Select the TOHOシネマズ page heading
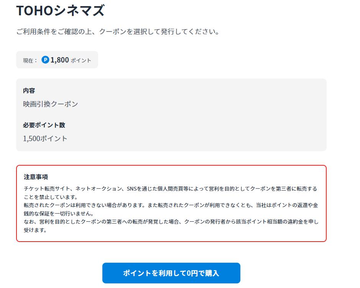Screen dimensions: 360x288 pos(60,11)
